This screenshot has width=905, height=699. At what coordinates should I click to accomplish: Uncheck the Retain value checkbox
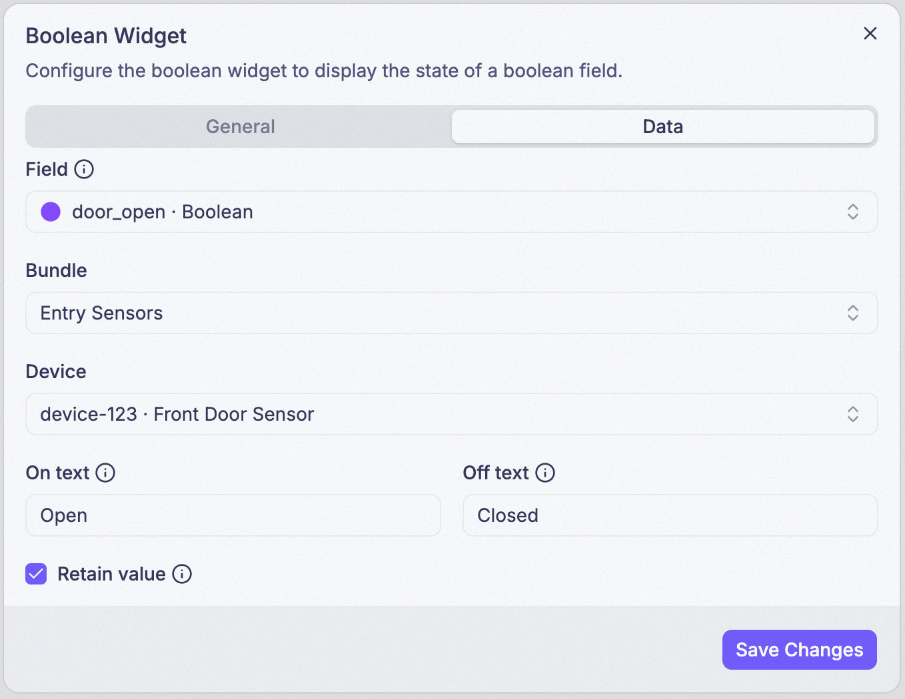pyautogui.click(x=36, y=574)
